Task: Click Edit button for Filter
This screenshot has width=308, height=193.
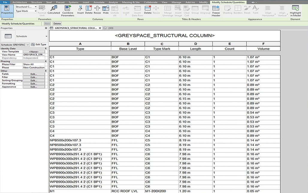Action: pyautogui.click(x=34, y=77)
